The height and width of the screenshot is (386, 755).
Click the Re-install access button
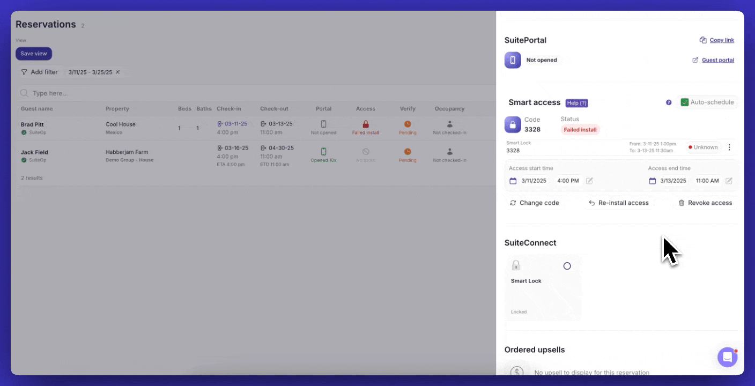pyautogui.click(x=618, y=203)
